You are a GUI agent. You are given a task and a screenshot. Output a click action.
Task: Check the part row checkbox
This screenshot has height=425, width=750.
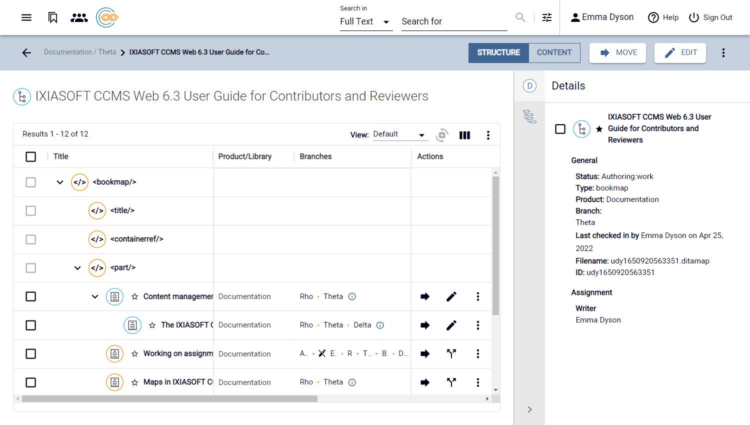[30, 268]
